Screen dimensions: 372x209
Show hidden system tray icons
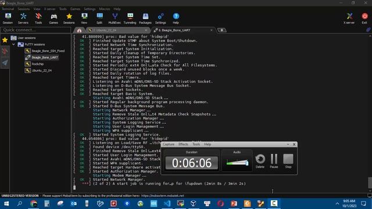coord(337,204)
